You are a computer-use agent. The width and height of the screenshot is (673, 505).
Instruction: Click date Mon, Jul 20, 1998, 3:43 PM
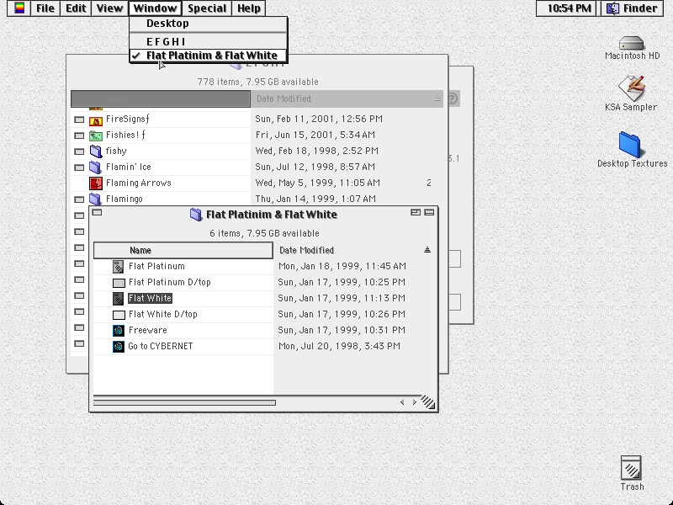[339, 346]
